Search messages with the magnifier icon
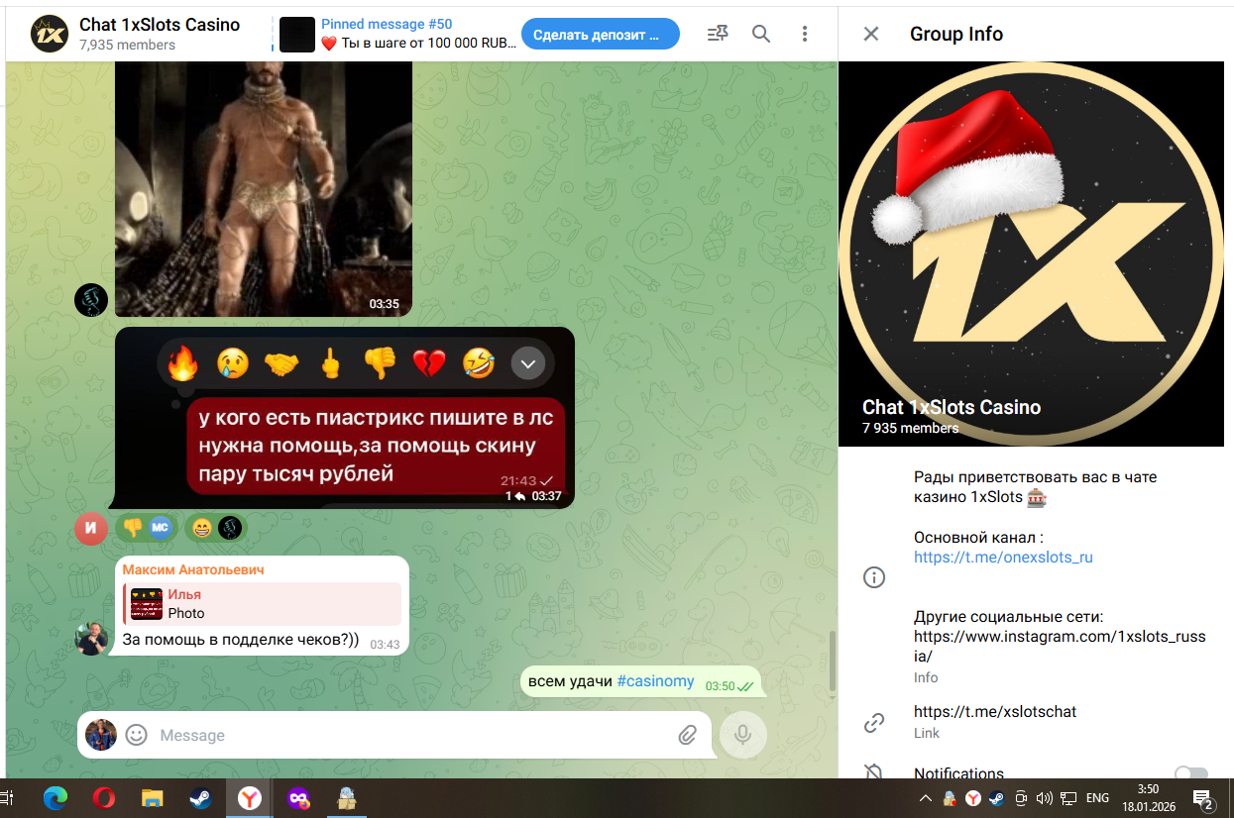This screenshot has width=1234, height=818. 761,34
